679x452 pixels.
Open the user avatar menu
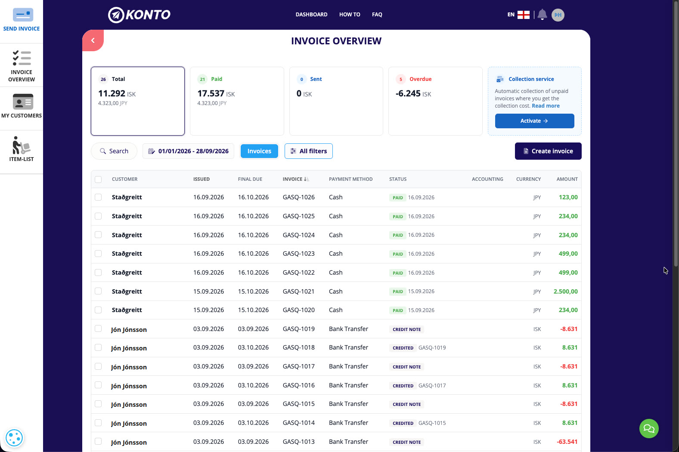pyautogui.click(x=558, y=15)
